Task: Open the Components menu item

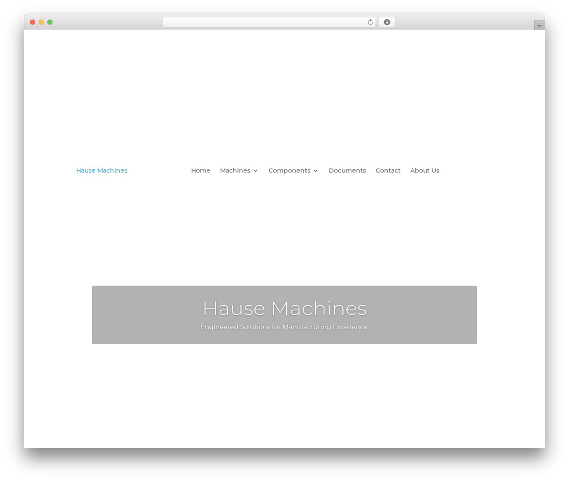Action: point(289,170)
